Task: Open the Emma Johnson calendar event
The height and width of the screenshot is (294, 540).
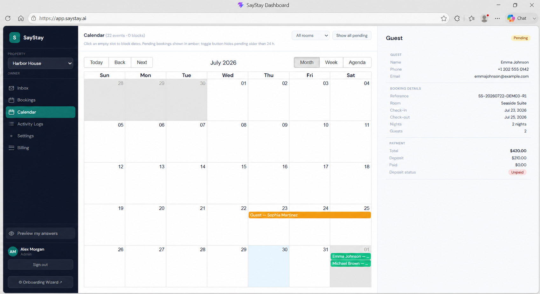Action: [x=350, y=256]
